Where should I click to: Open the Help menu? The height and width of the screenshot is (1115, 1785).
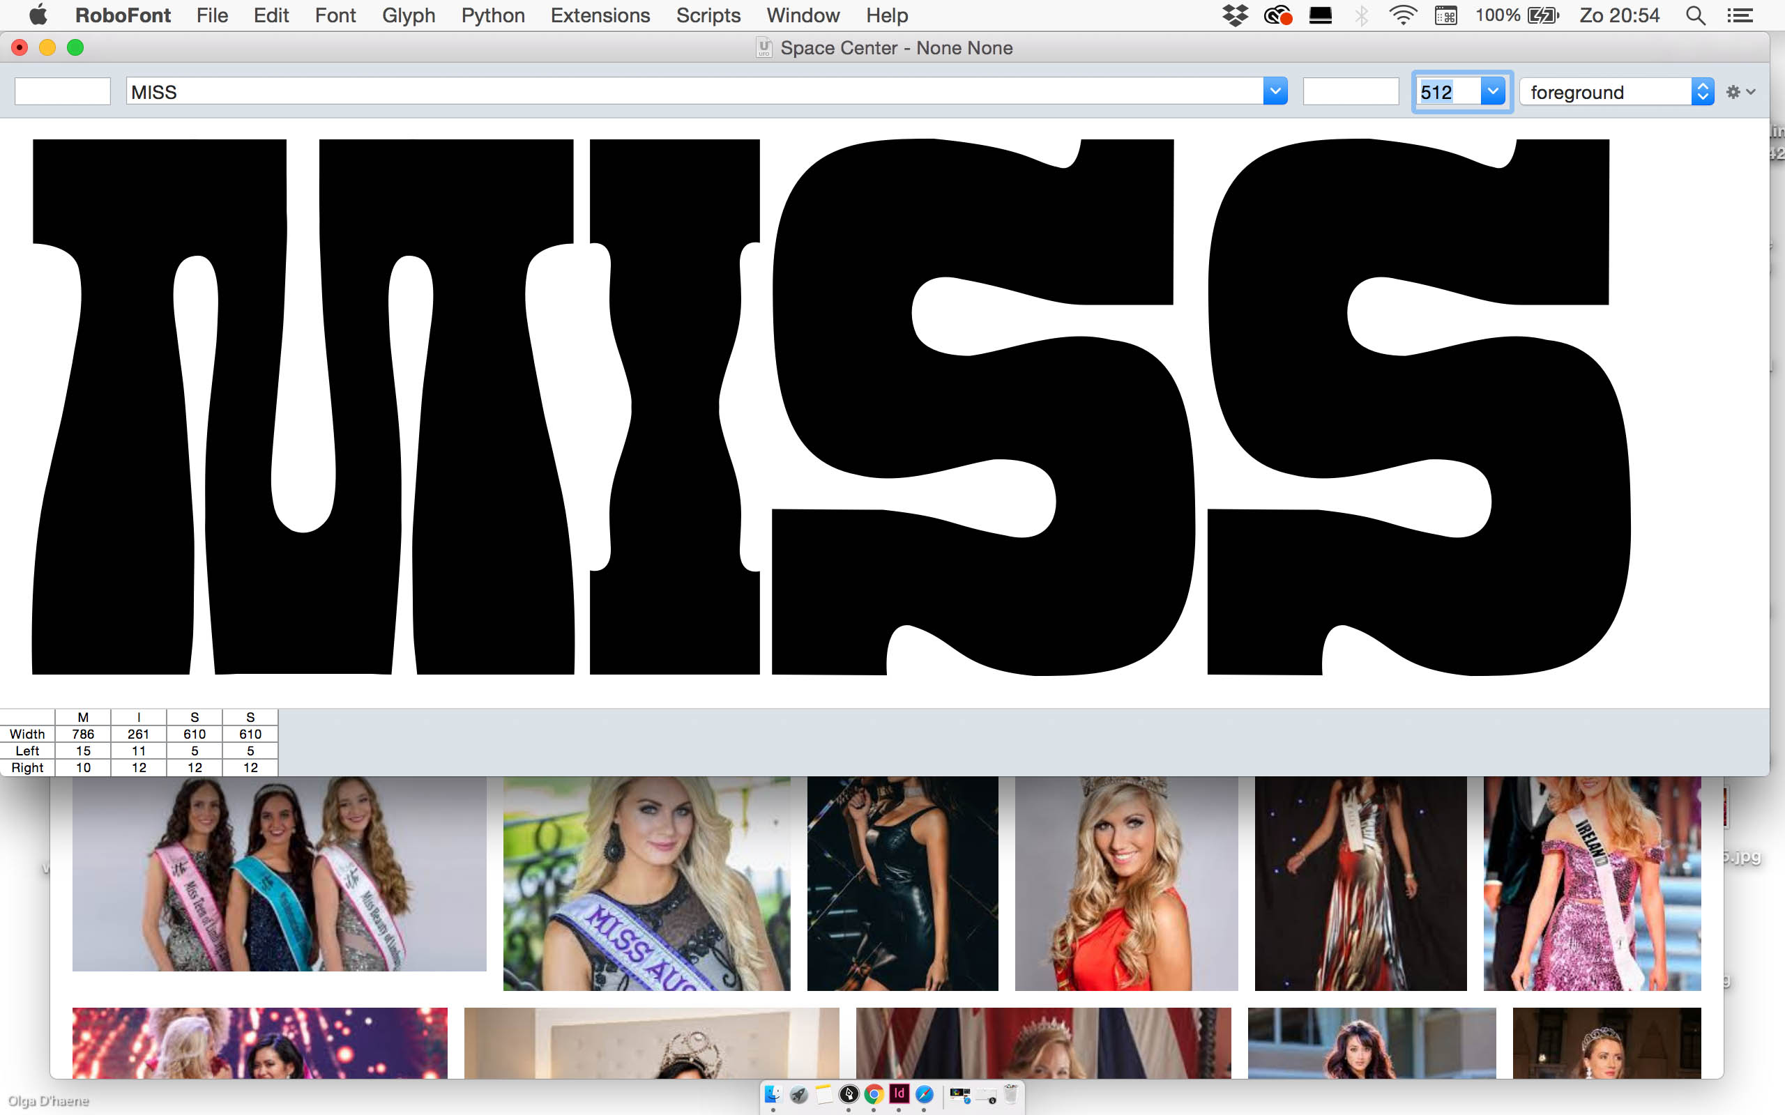tap(887, 15)
